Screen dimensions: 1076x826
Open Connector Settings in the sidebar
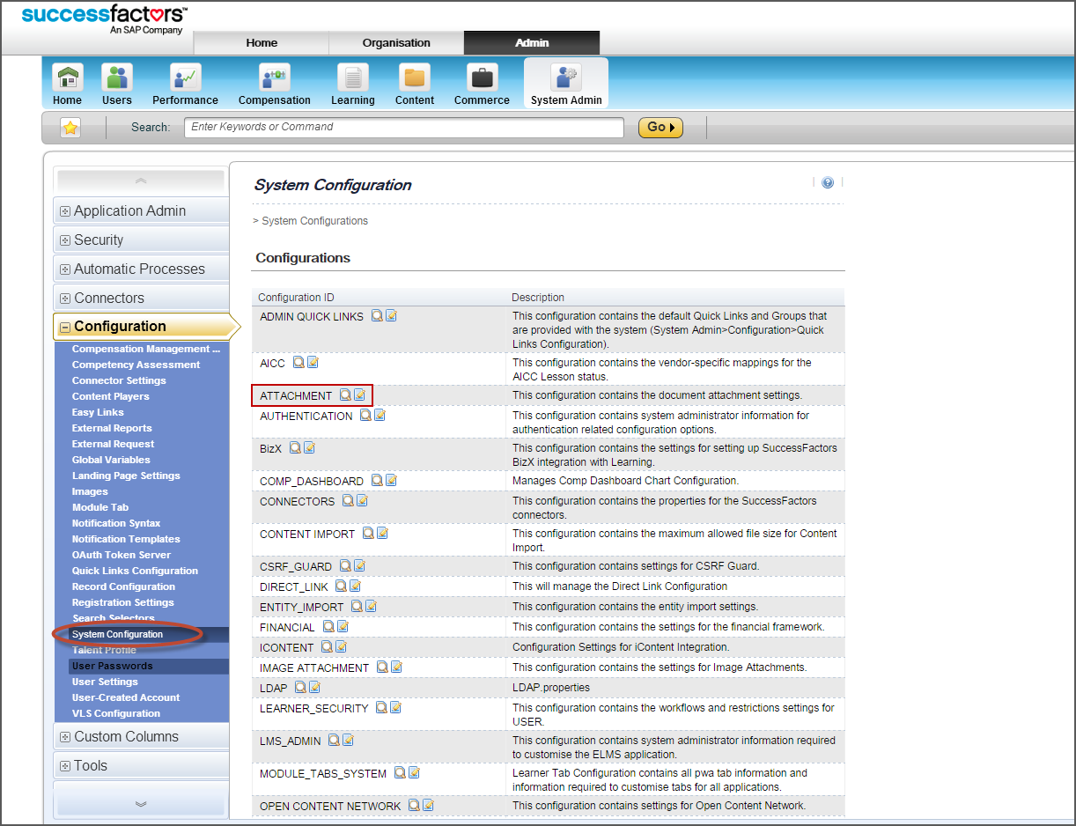[119, 380]
